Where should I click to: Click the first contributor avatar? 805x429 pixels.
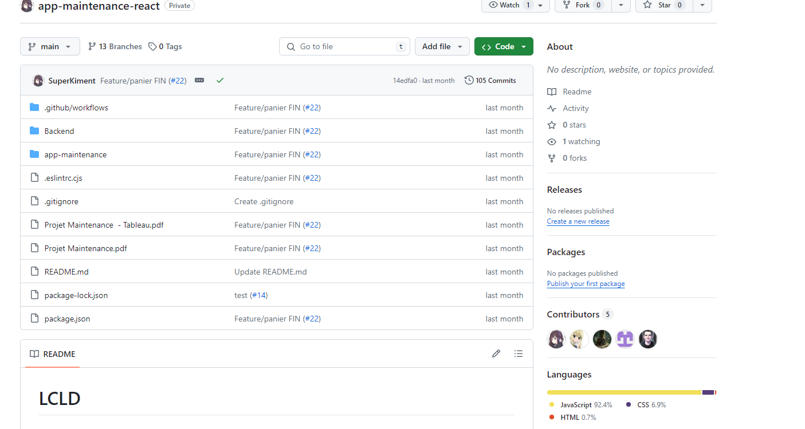point(556,339)
